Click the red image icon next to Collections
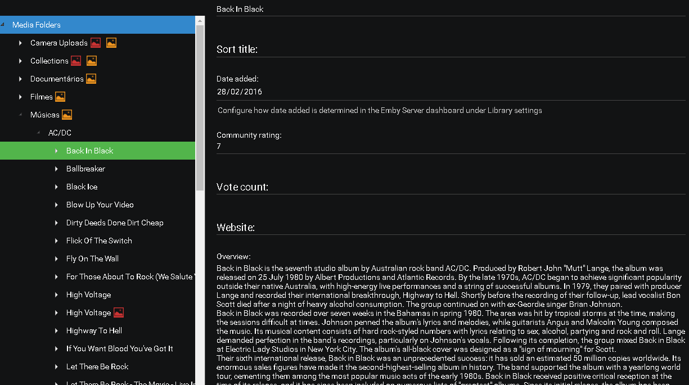Image resolution: width=689 pixels, height=385 pixels. [76, 61]
